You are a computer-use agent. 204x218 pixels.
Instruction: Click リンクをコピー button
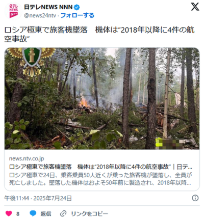[x=89, y=213]
